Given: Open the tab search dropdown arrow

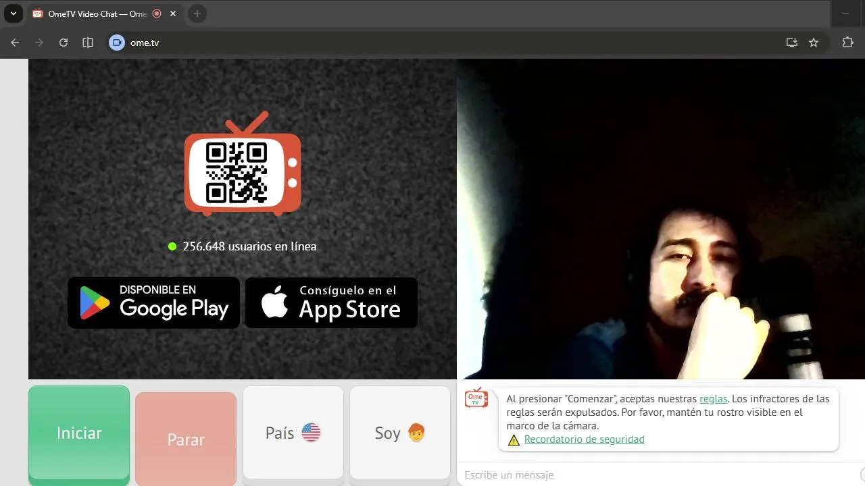Looking at the screenshot, I should point(13,13).
